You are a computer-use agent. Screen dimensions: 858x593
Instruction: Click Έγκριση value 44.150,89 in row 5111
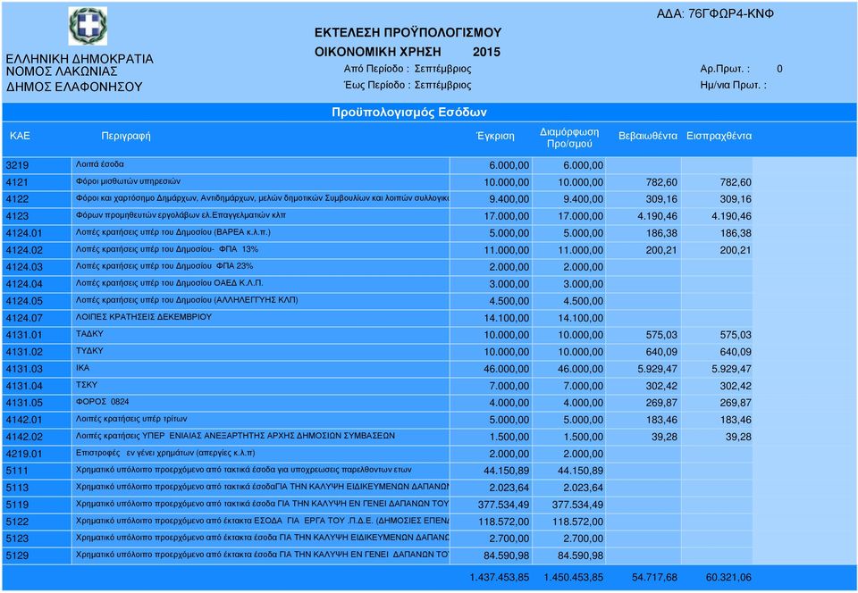pyautogui.click(x=507, y=470)
